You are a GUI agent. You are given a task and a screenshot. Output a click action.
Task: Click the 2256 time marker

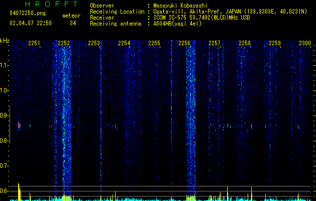click(184, 43)
